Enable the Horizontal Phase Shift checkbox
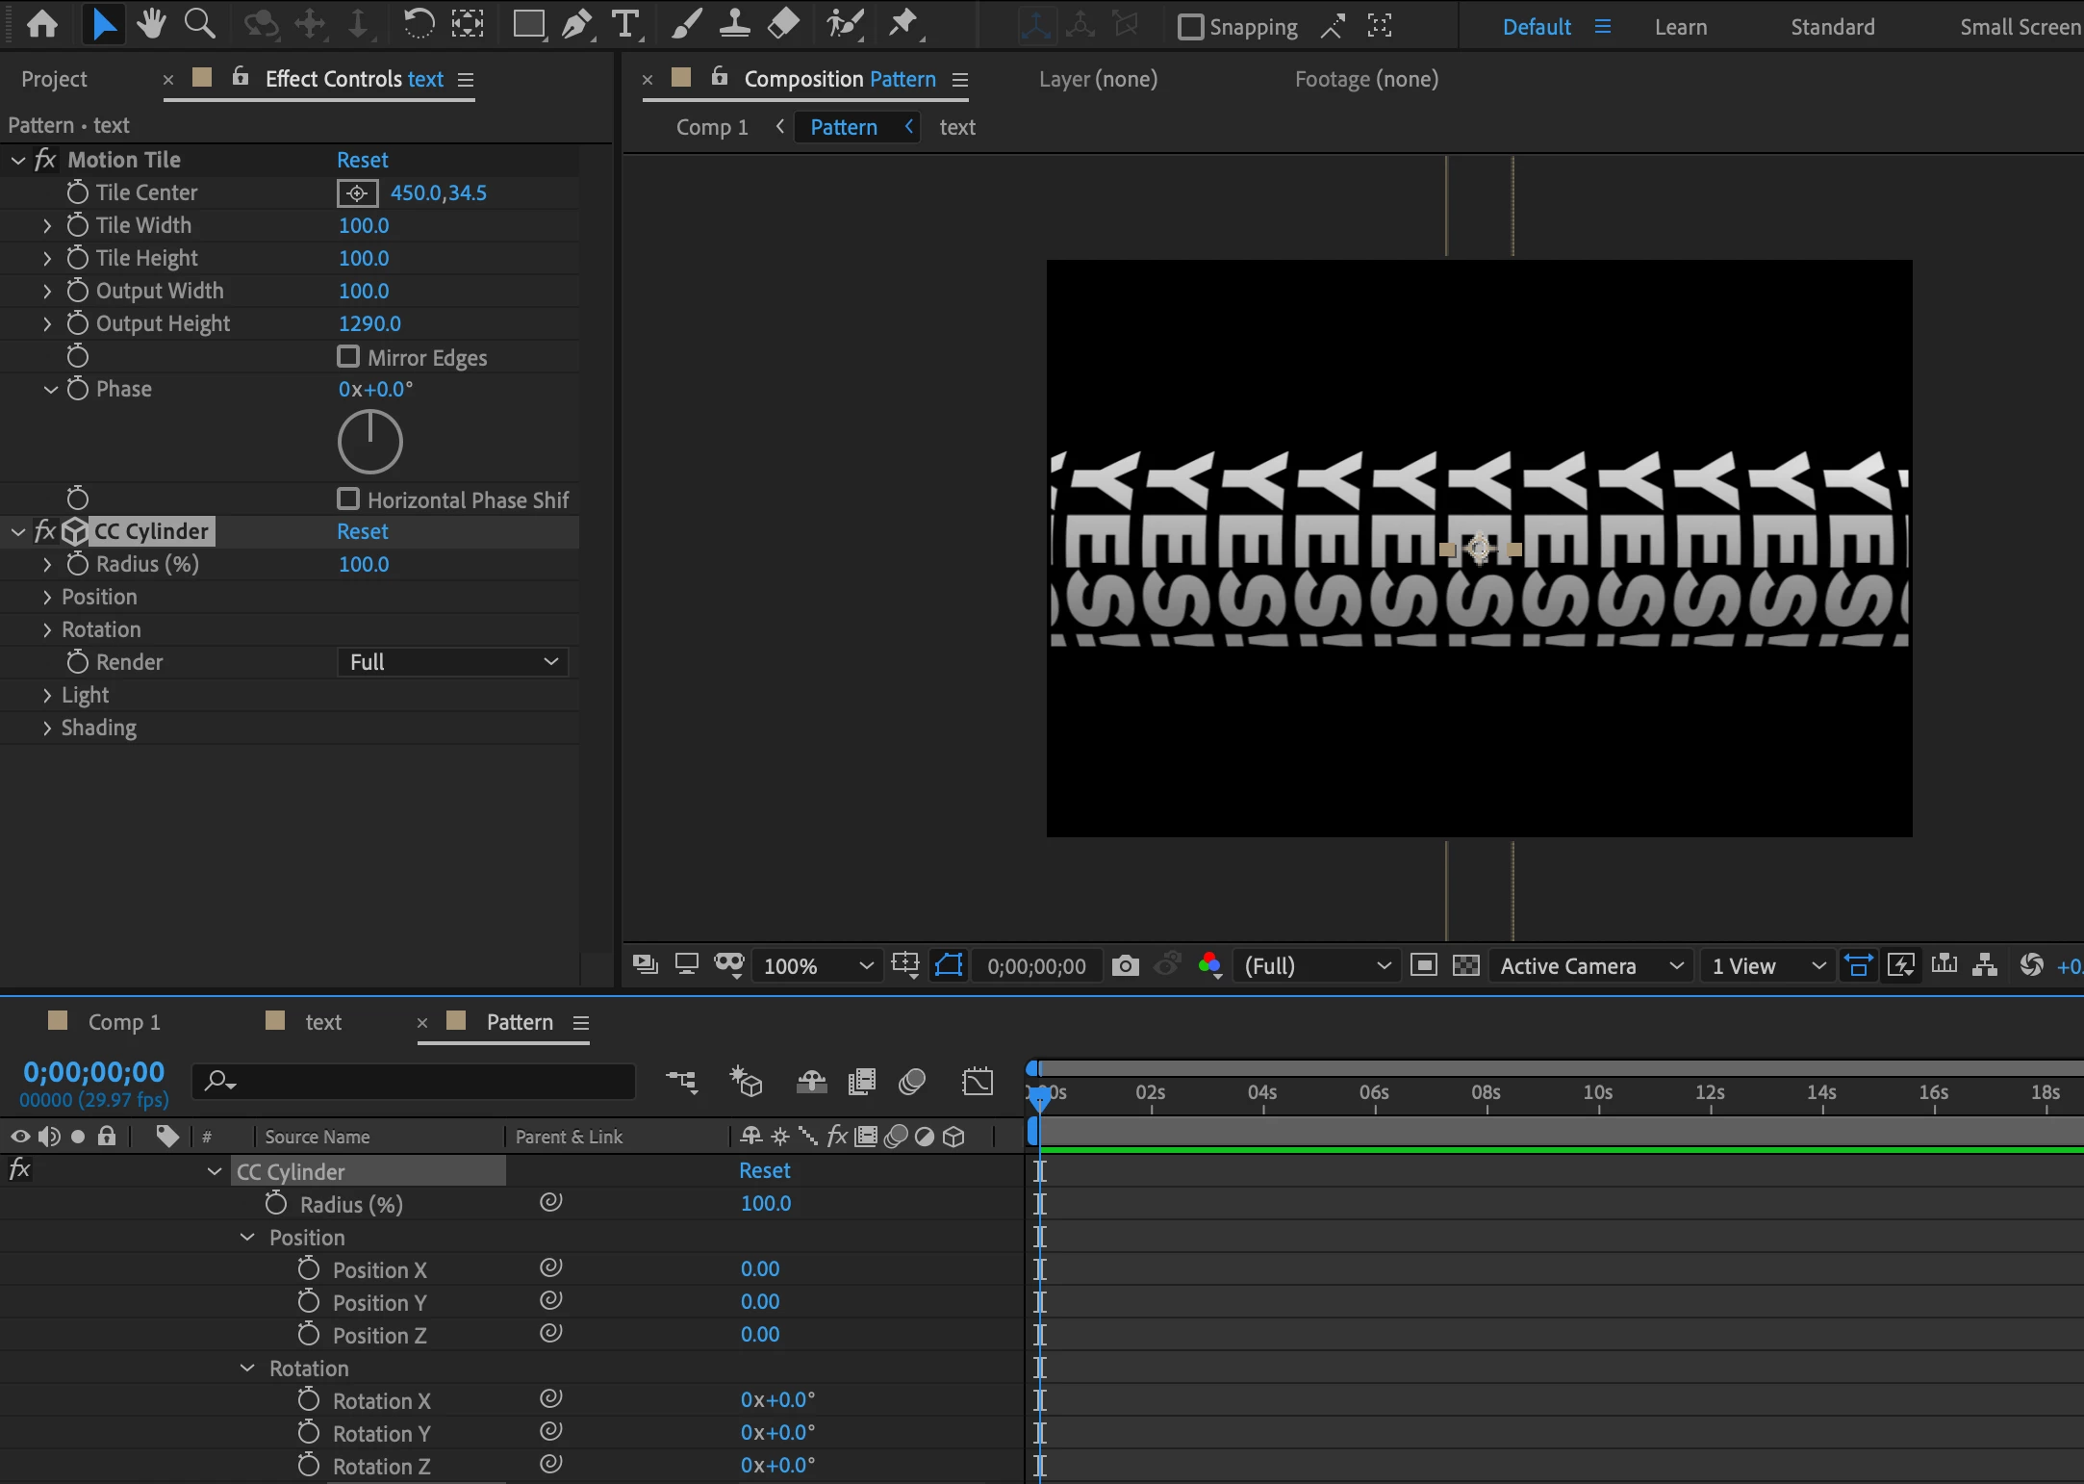 (x=348, y=499)
